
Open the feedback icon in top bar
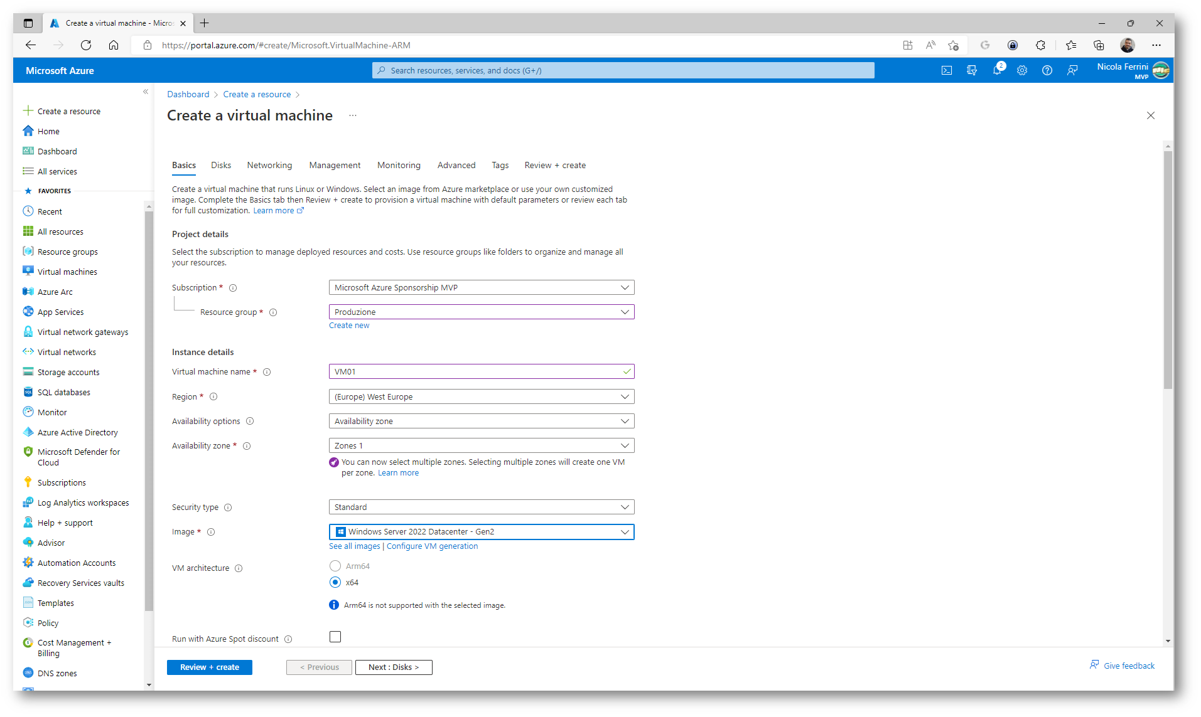coord(1072,70)
